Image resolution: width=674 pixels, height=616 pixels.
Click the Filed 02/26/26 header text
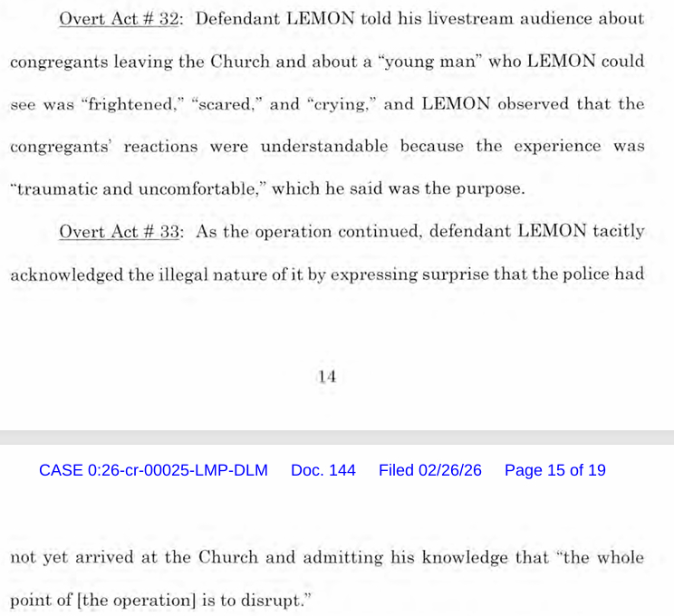(429, 470)
